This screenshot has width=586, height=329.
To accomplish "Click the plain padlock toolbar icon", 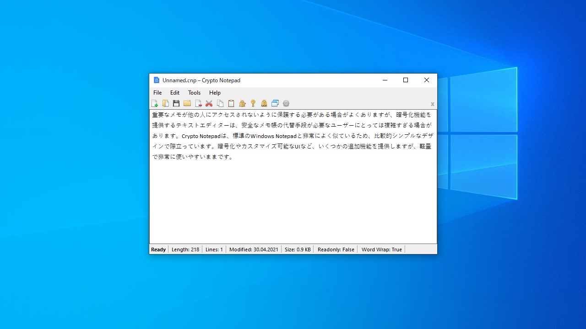I will [x=264, y=103].
